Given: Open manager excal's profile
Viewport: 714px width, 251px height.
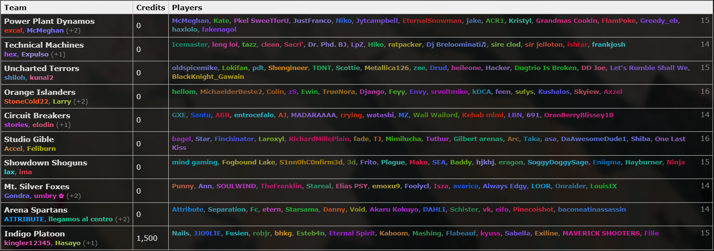Looking at the screenshot, I should (13, 30).
